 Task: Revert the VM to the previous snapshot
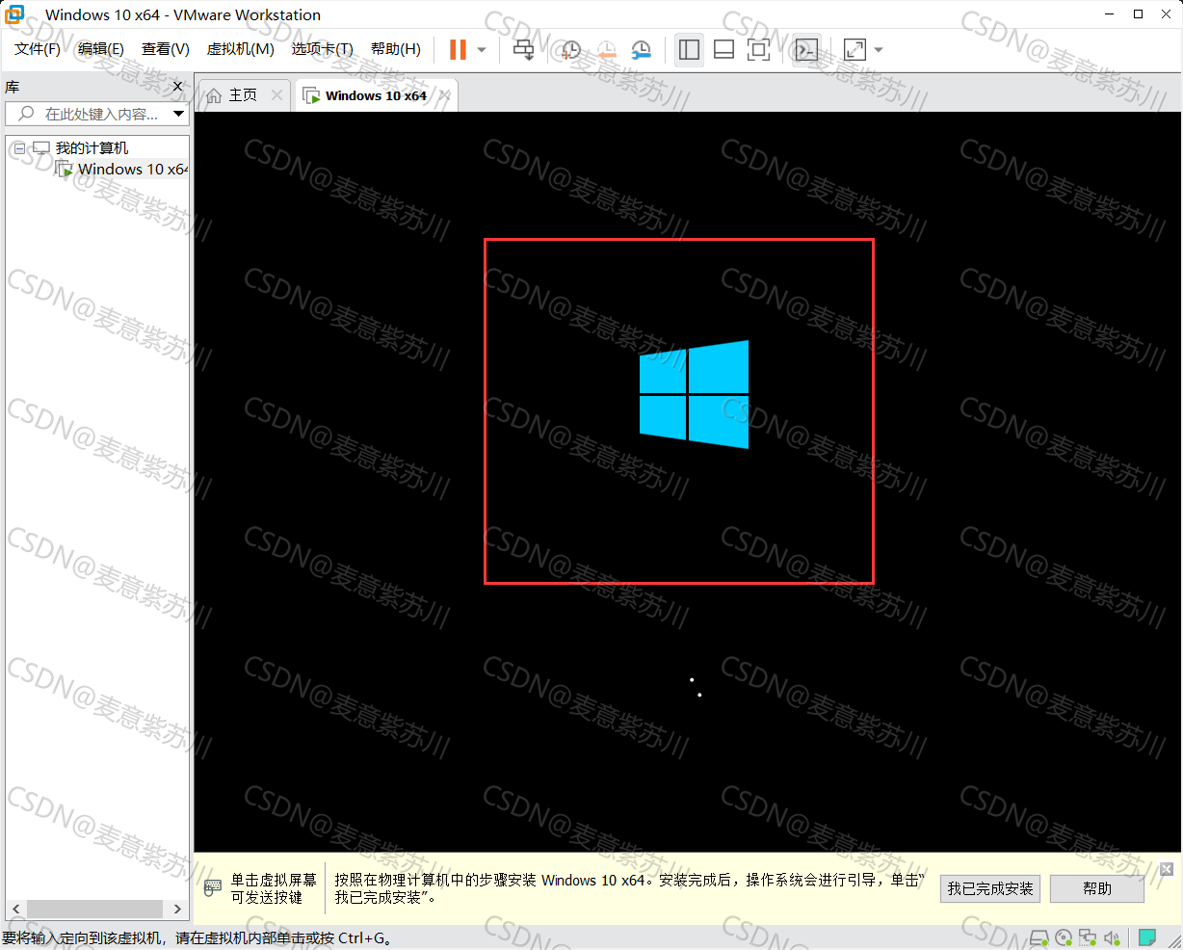606,49
